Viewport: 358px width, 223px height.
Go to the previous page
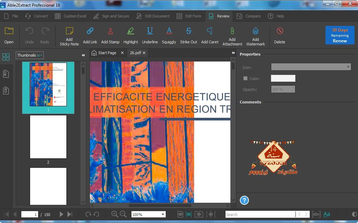15,214
